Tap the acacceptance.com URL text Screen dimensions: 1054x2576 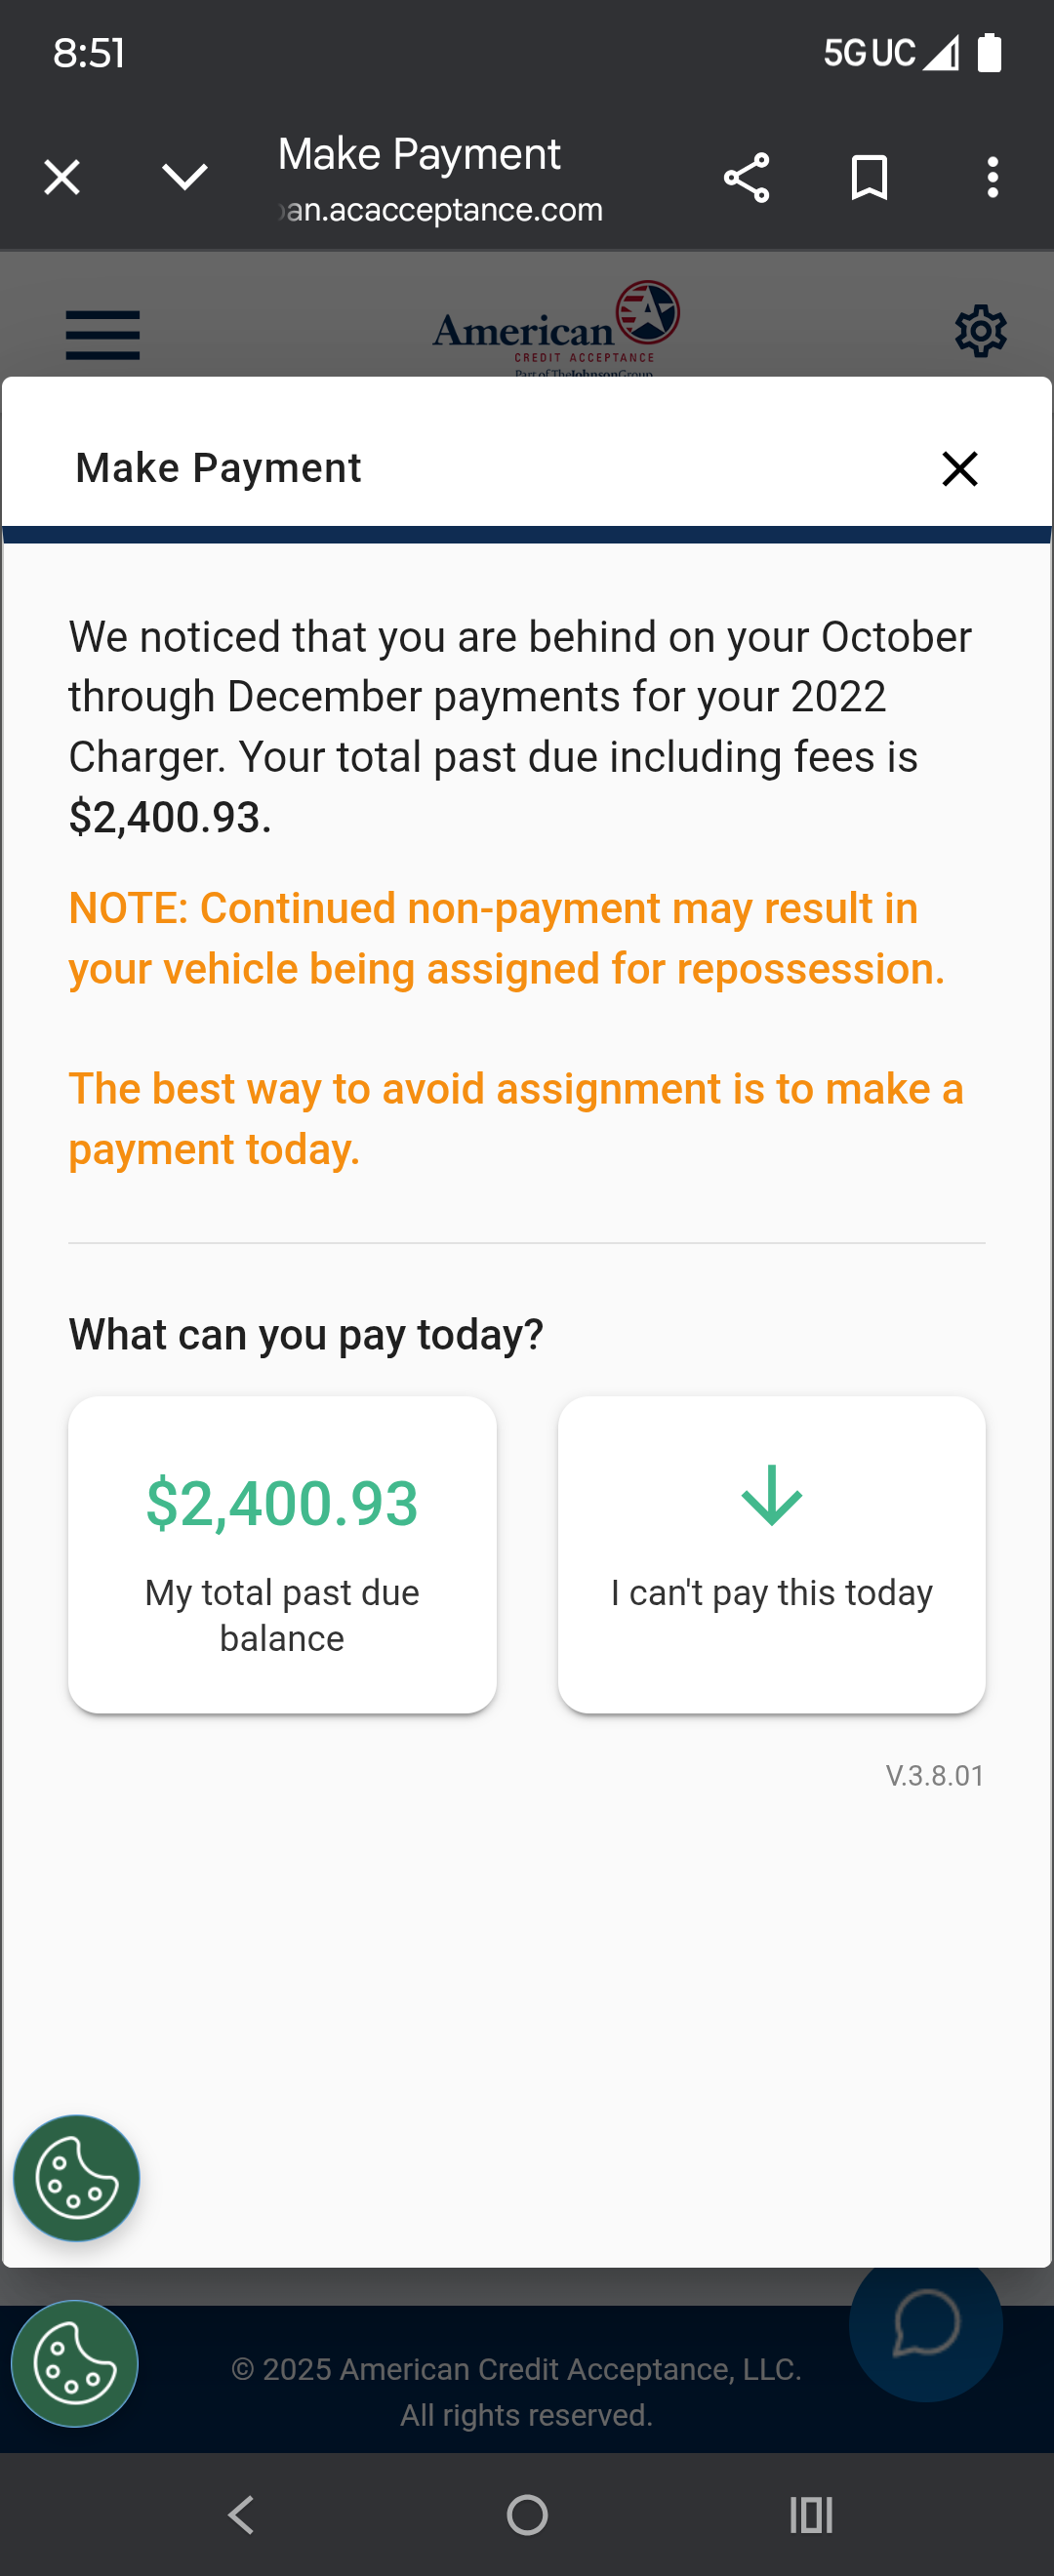(442, 210)
